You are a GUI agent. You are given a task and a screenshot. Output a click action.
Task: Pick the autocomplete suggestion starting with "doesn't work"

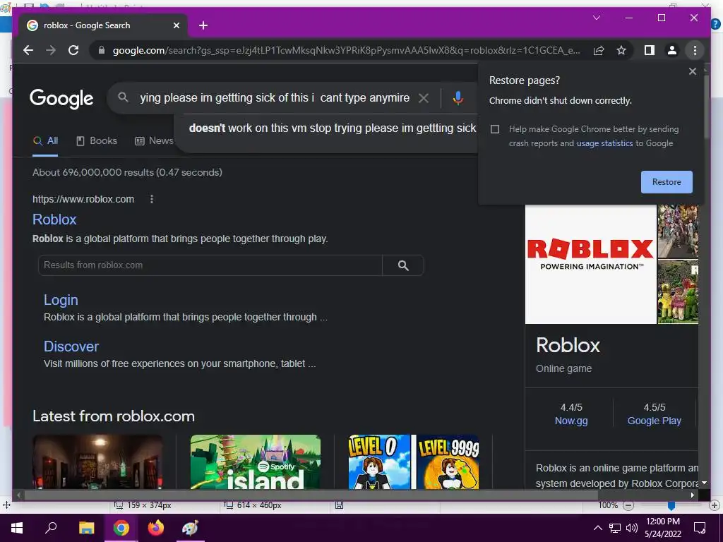pyautogui.click(x=332, y=128)
